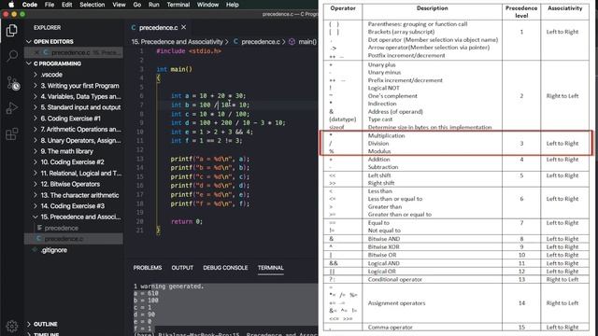The height and width of the screenshot is (336, 598).
Task: Expand folder 9. The math library
Action: point(66,151)
